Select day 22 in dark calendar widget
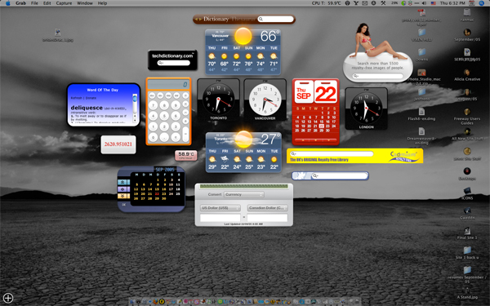 point(157,194)
